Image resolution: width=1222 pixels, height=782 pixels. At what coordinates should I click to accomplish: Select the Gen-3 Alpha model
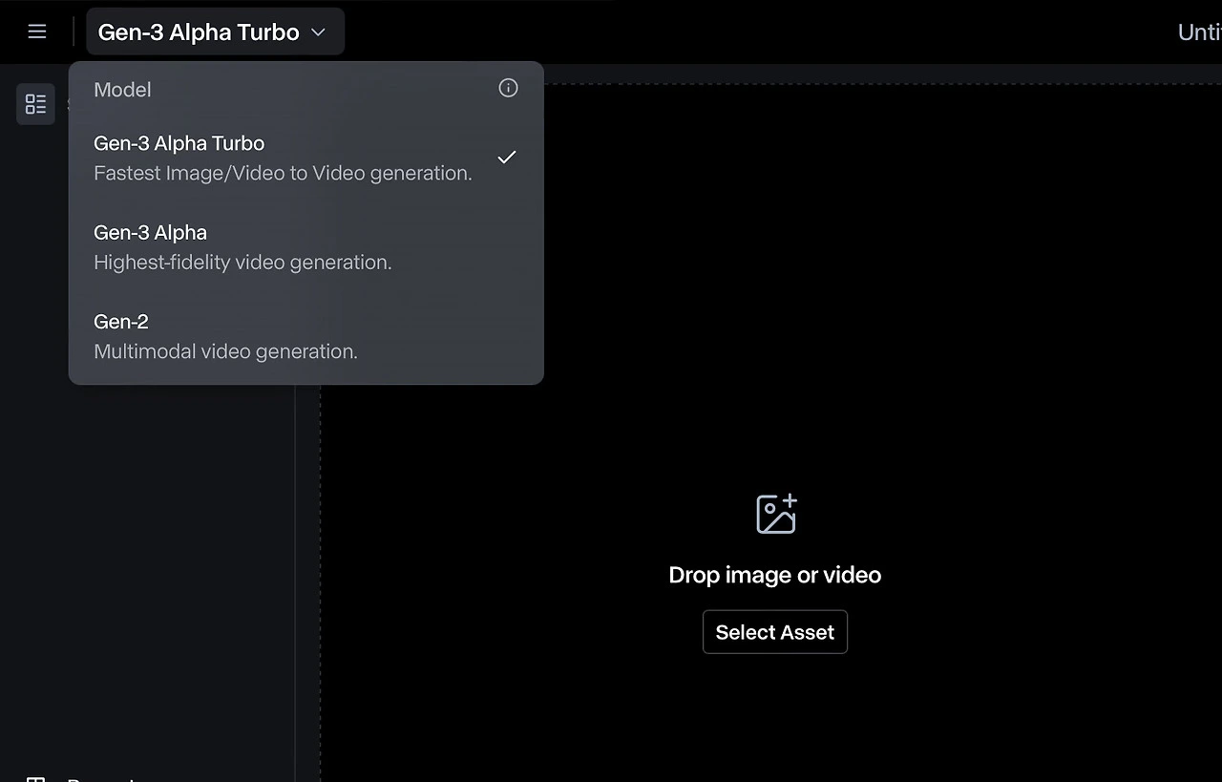[150, 233]
